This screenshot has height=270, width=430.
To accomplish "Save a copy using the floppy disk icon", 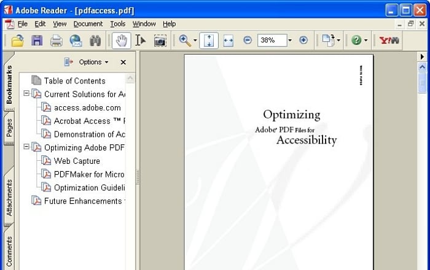I will tap(37, 40).
